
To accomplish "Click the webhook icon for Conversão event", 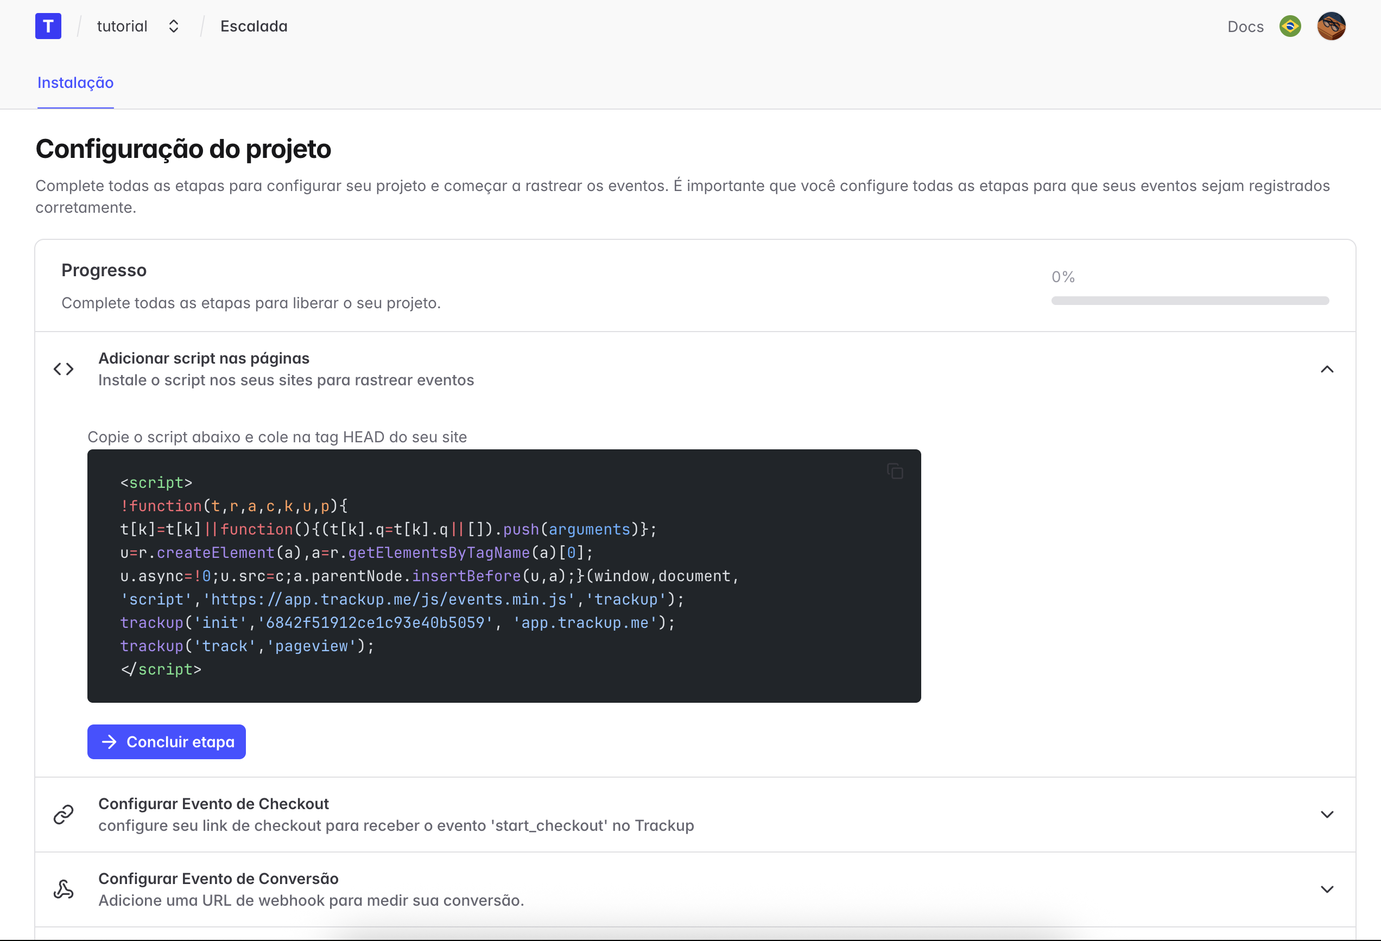I will click(x=64, y=889).
